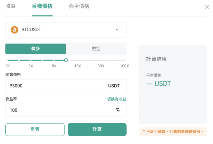
Task: Click the Bitcoin coin icon
Action: (x=14, y=30)
